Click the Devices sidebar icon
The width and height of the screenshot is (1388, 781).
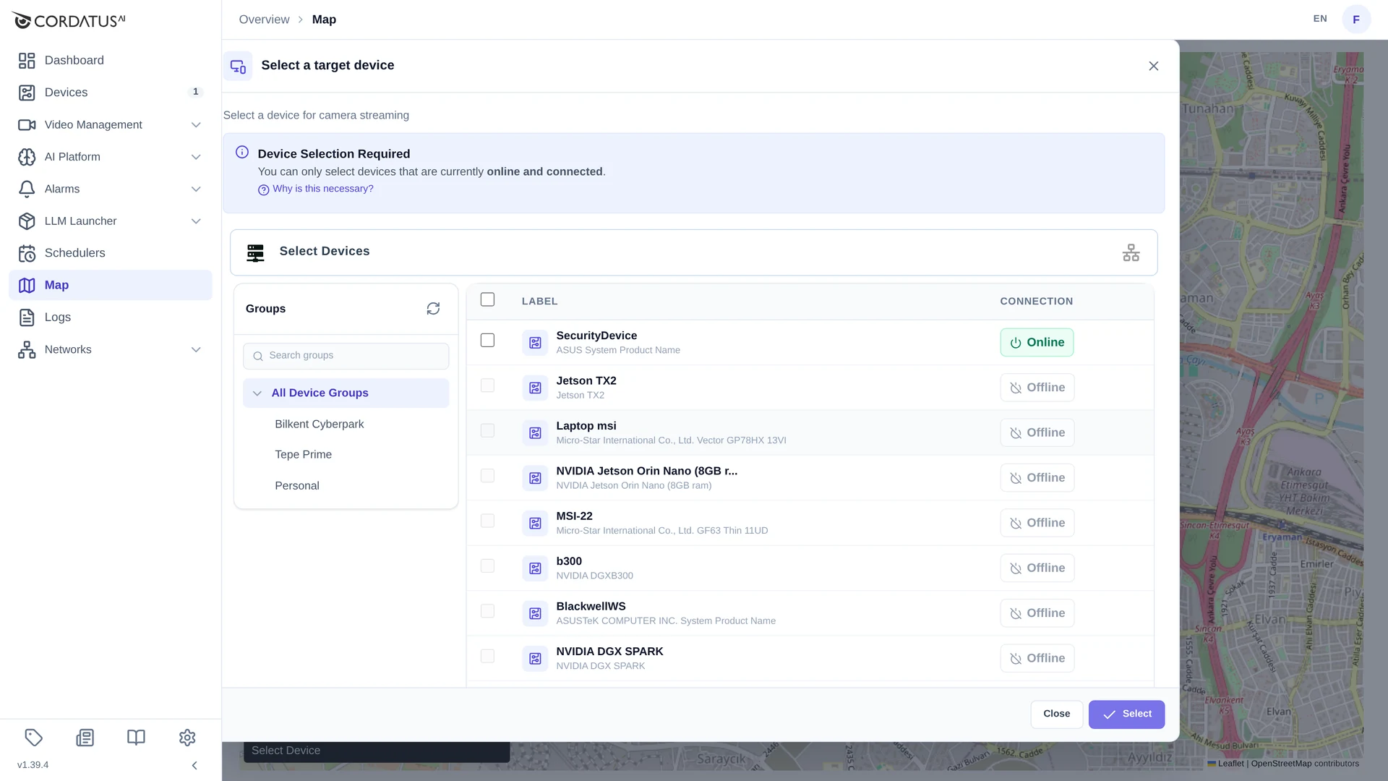coord(27,93)
